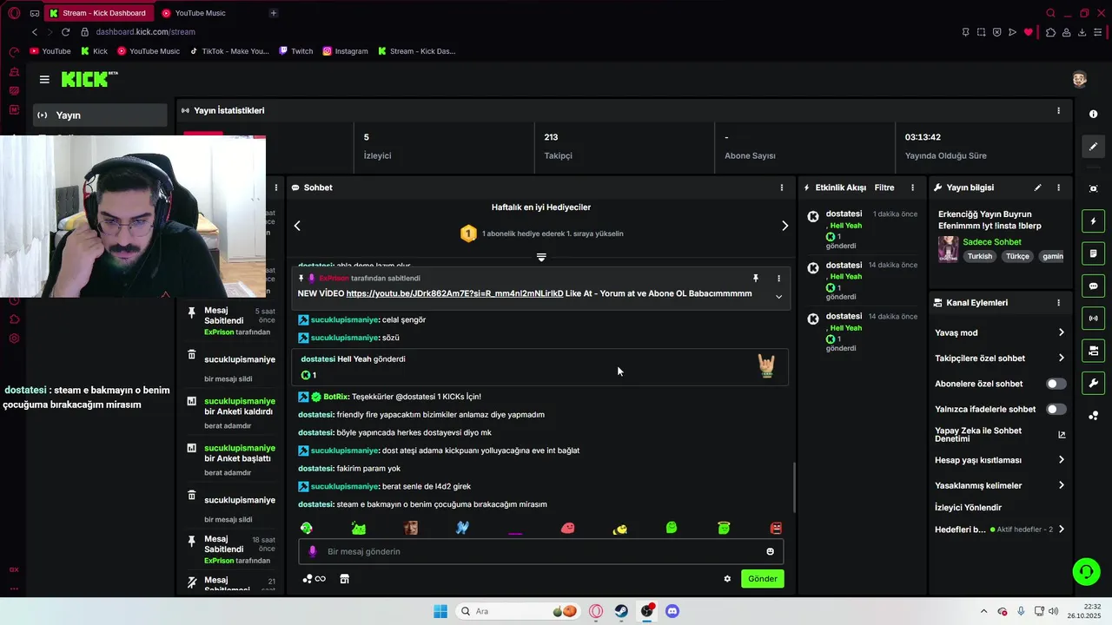Viewport: 1112px width, 625px height.
Task: Open the shop icon below chat input
Action: pyautogui.click(x=344, y=579)
